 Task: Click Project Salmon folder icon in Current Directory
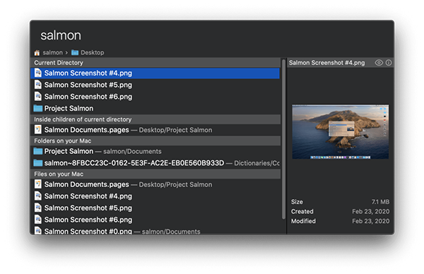(x=38, y=108)
